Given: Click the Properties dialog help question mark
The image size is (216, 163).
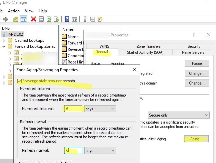Looking at the screenshot, I should click(194, 35).
